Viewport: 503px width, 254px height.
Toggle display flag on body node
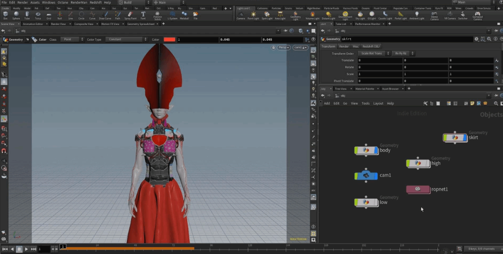(x=375, y=150)
